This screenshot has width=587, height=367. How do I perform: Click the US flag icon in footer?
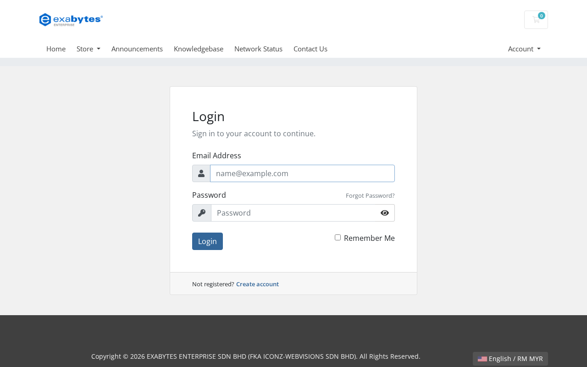[x=482, y=359]
